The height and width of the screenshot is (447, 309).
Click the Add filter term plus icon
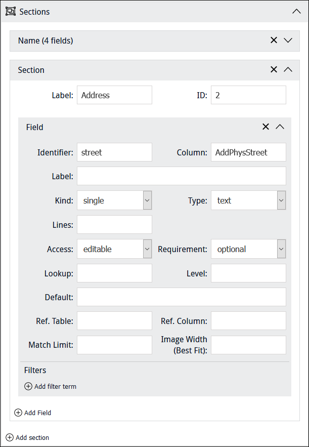coord(28,386)
